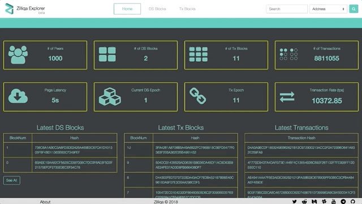Viewport: 362px width, 204px height.
Task: Open the Reddit footer icon
Action: tap(304, 202)
